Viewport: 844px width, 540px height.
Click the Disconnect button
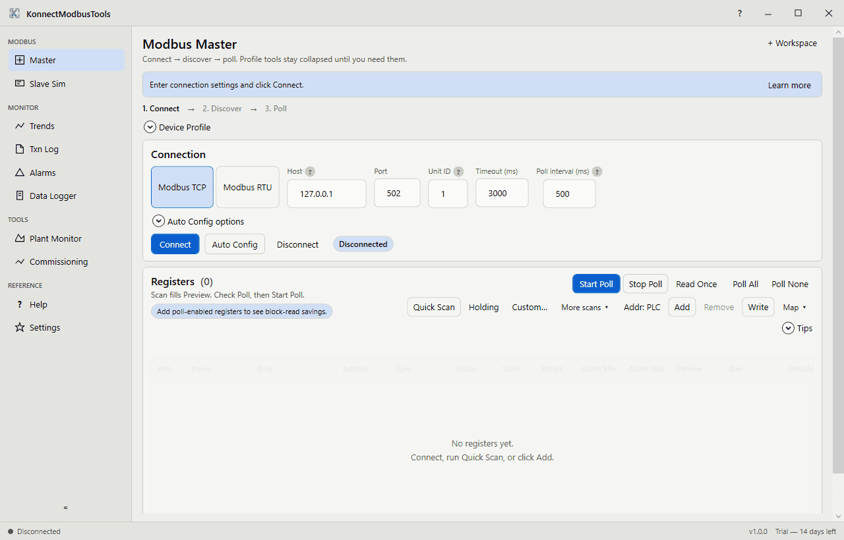pos(297,244)
